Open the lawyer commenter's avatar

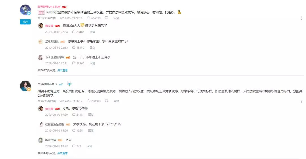[x=25, y=86]
